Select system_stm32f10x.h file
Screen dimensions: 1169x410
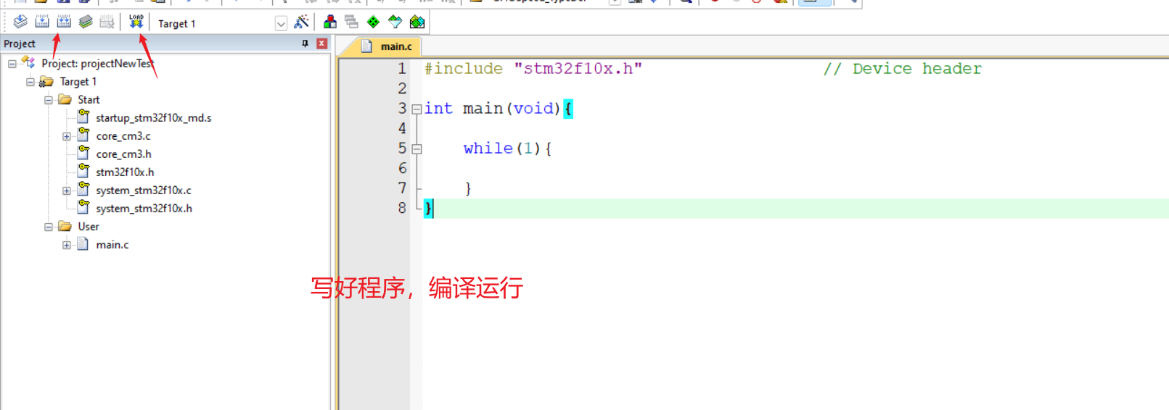tap(144, 209)
